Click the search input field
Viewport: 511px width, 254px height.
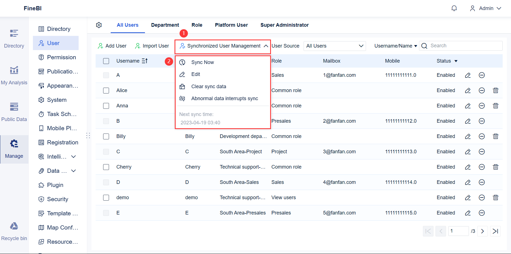460,46
